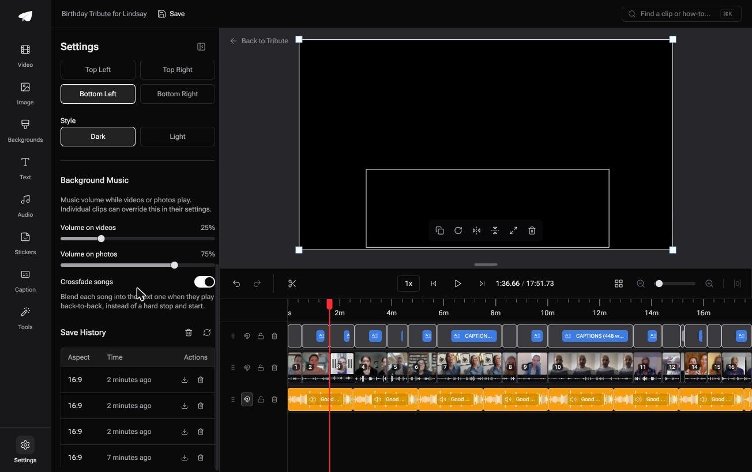
Task: Select Bottom Right position option
Action: pyautogui.click(x=178, y=94)
